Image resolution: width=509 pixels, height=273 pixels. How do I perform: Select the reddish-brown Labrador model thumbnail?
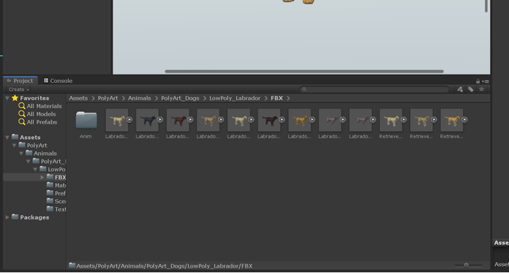(x=178, y=120)
